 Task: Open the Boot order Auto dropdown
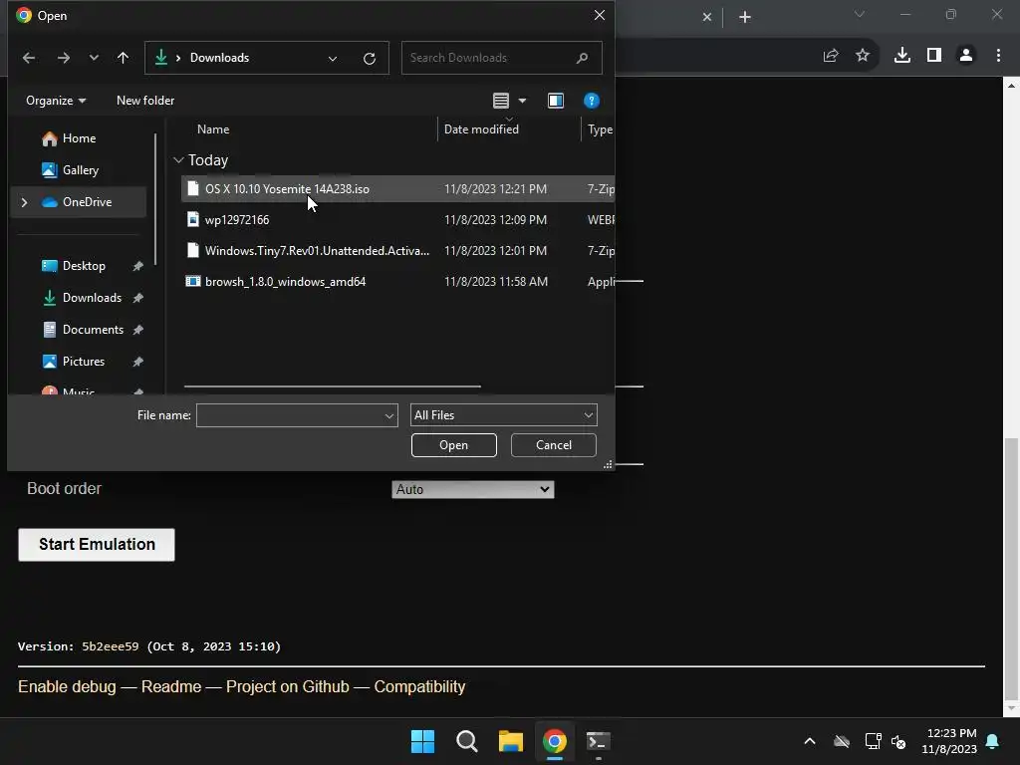coord(473,490)
